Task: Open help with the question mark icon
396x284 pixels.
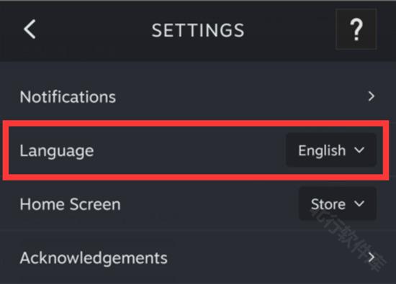Action: pos(356,29)
